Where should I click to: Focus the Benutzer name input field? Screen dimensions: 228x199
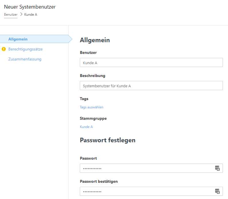click(151, 63)
